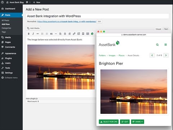The image size is (173, 130).
Task: Go to the Images breadcrumb
Action: point(112,56)
